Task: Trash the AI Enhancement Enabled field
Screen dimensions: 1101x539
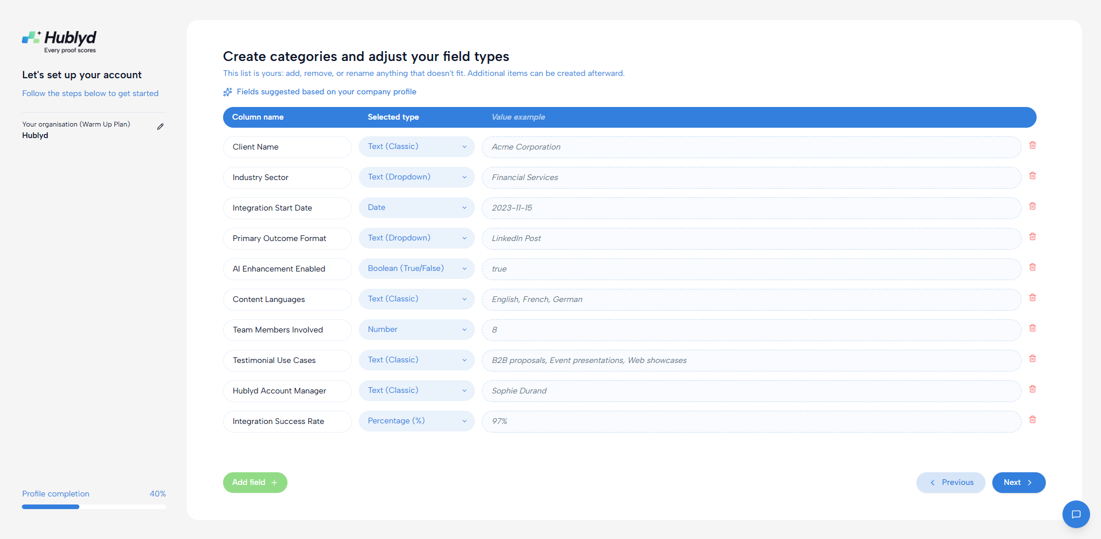Action: 1033,267
